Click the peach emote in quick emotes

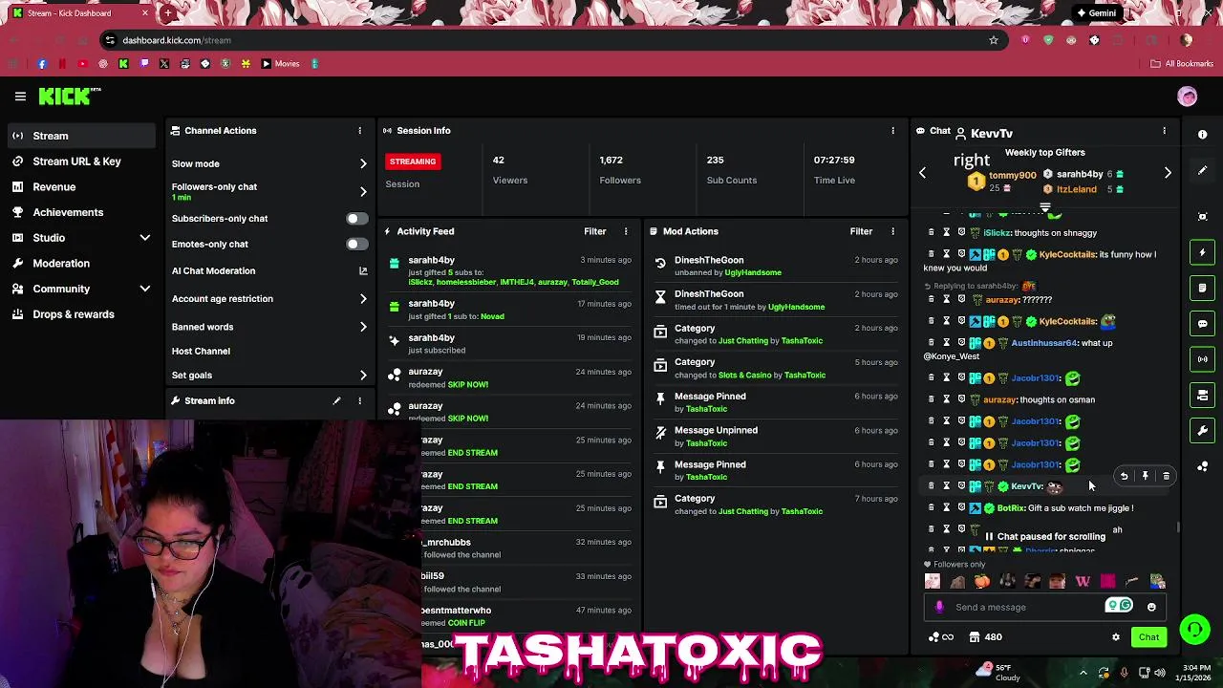coord(982,581)
